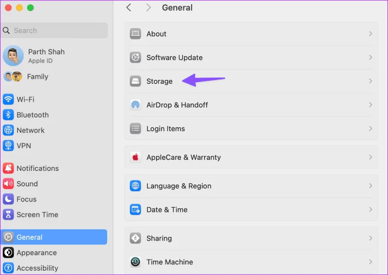
Task: Go forward with the right arrow
Action: 148,7
